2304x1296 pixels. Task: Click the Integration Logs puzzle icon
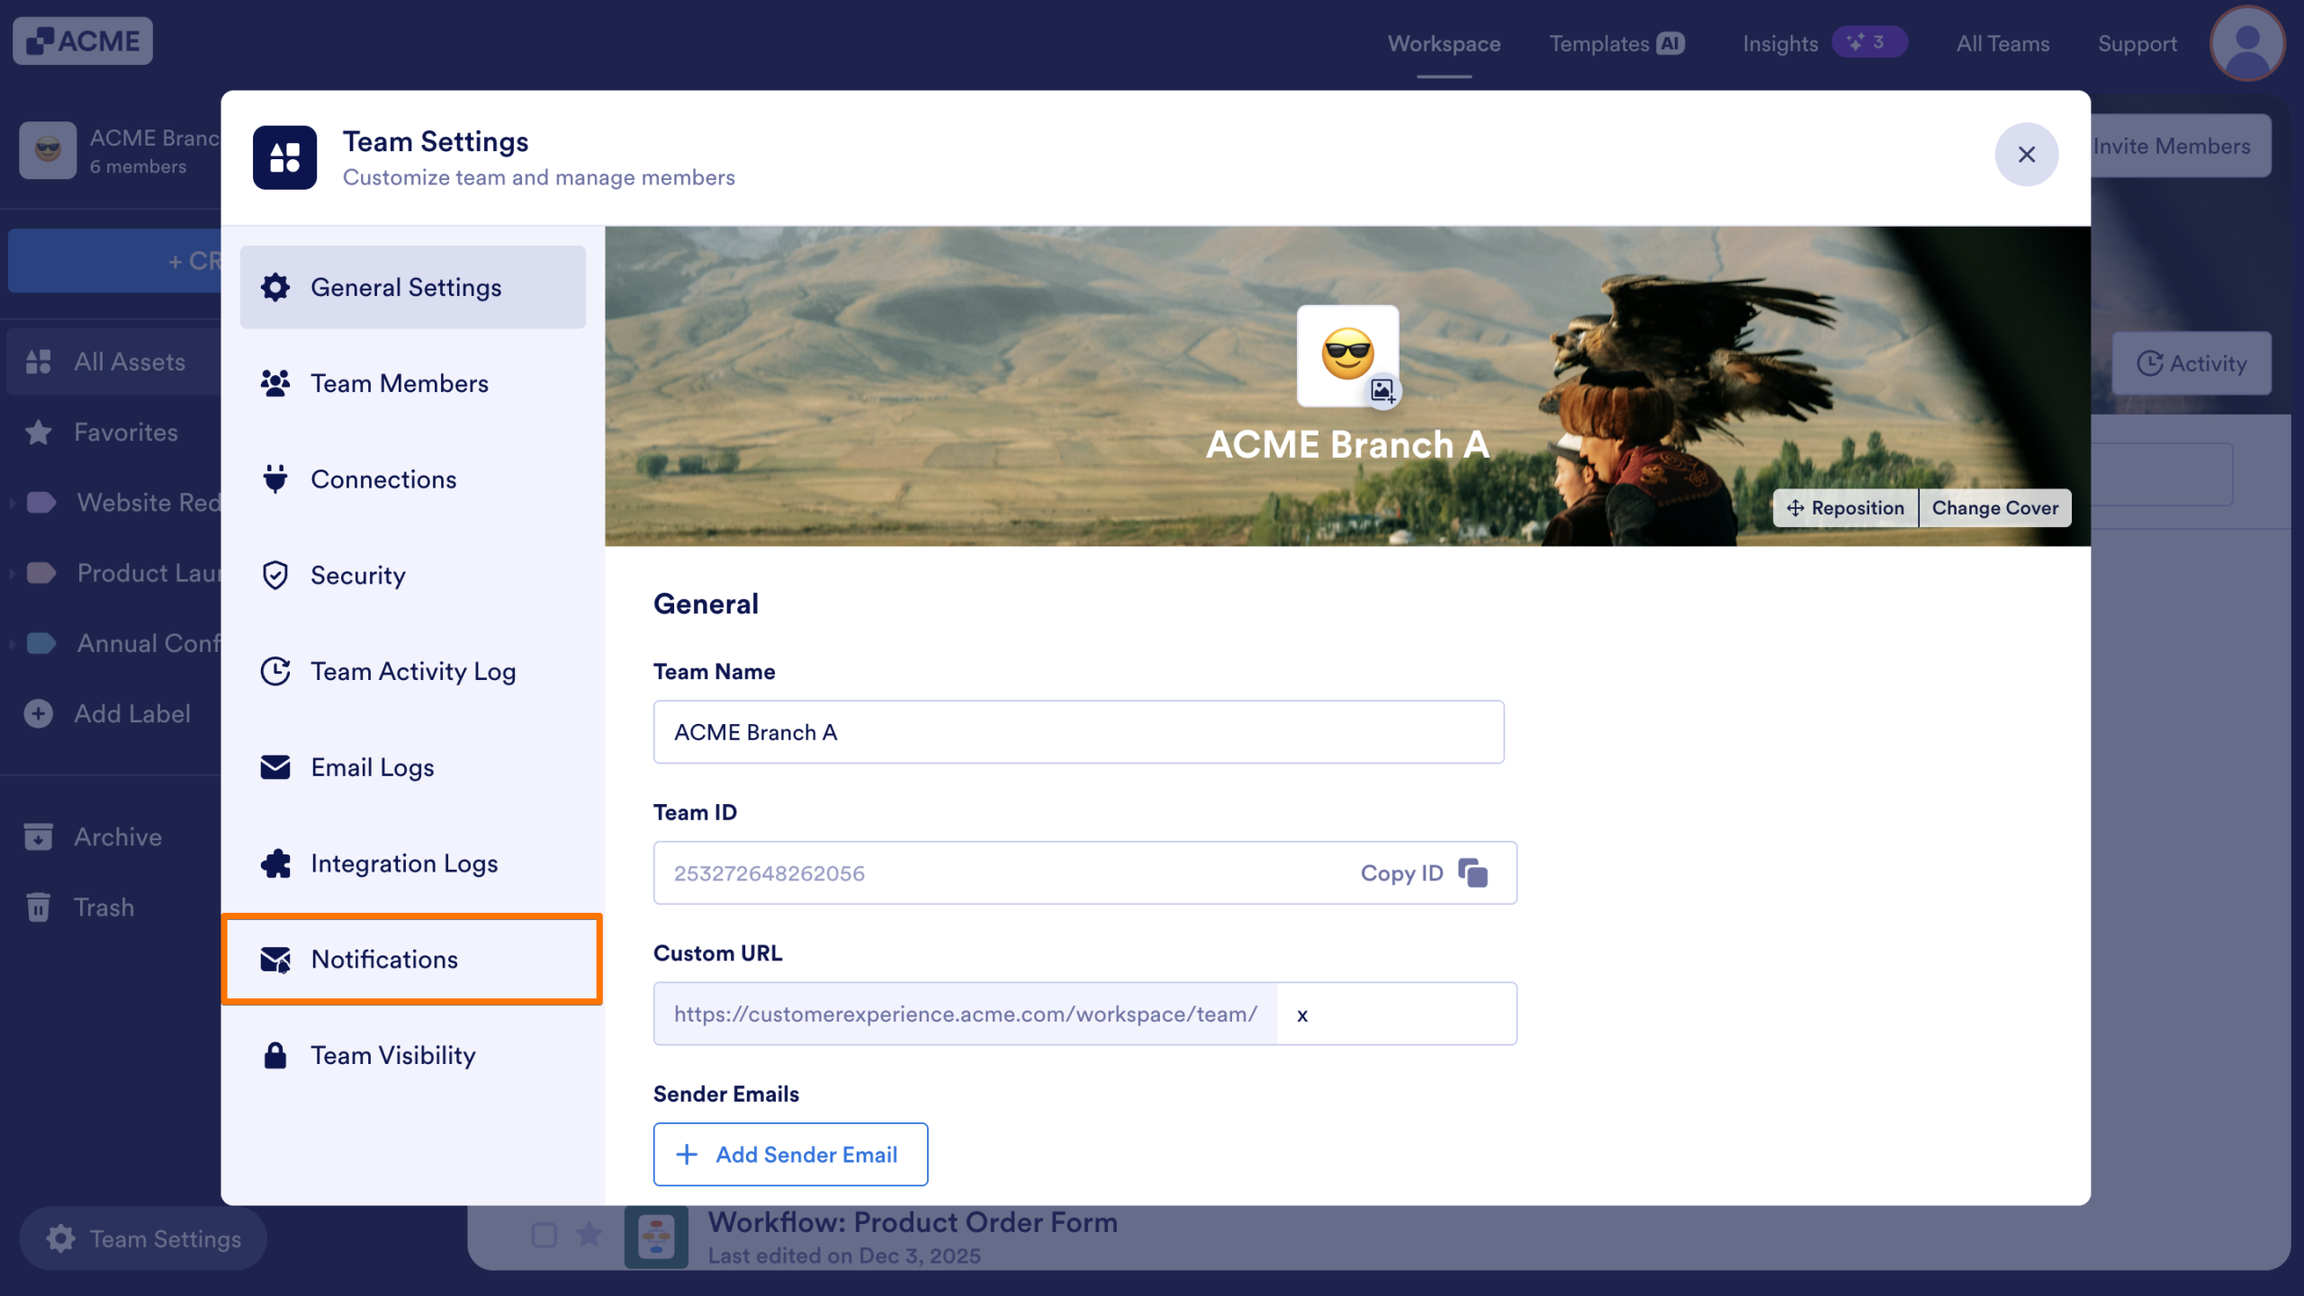point(275,863)
